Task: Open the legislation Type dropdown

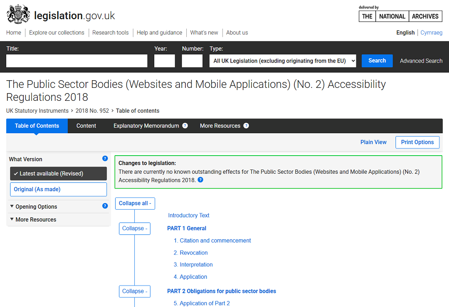Action: tap(283, 61)
